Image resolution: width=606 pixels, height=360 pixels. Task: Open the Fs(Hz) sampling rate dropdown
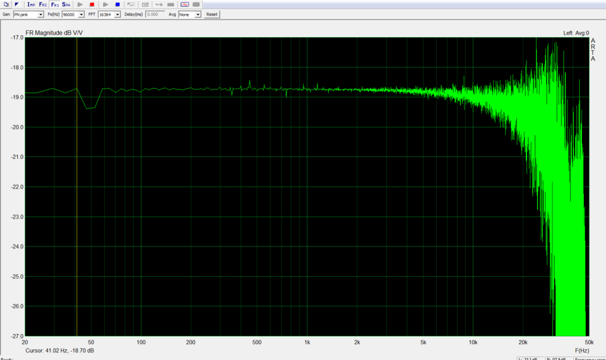[81, 15]
